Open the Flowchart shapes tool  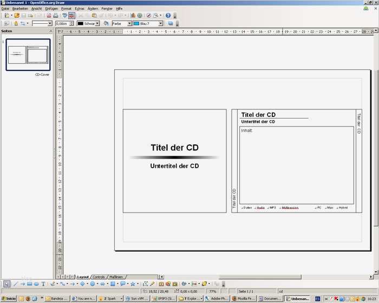[x=113, y=284]
